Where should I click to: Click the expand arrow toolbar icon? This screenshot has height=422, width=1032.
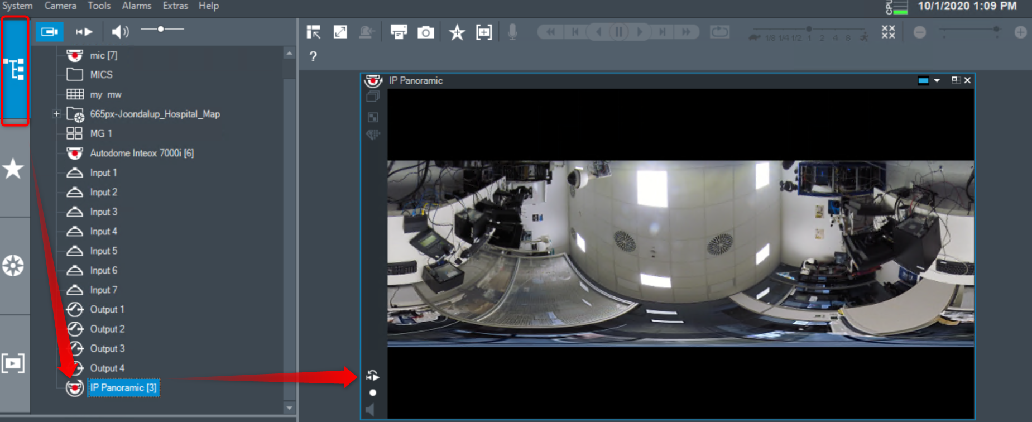(340, 32)
